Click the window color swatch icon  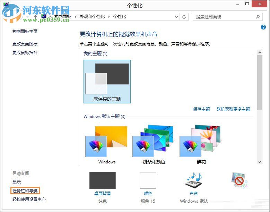click(x=148, y=180)
